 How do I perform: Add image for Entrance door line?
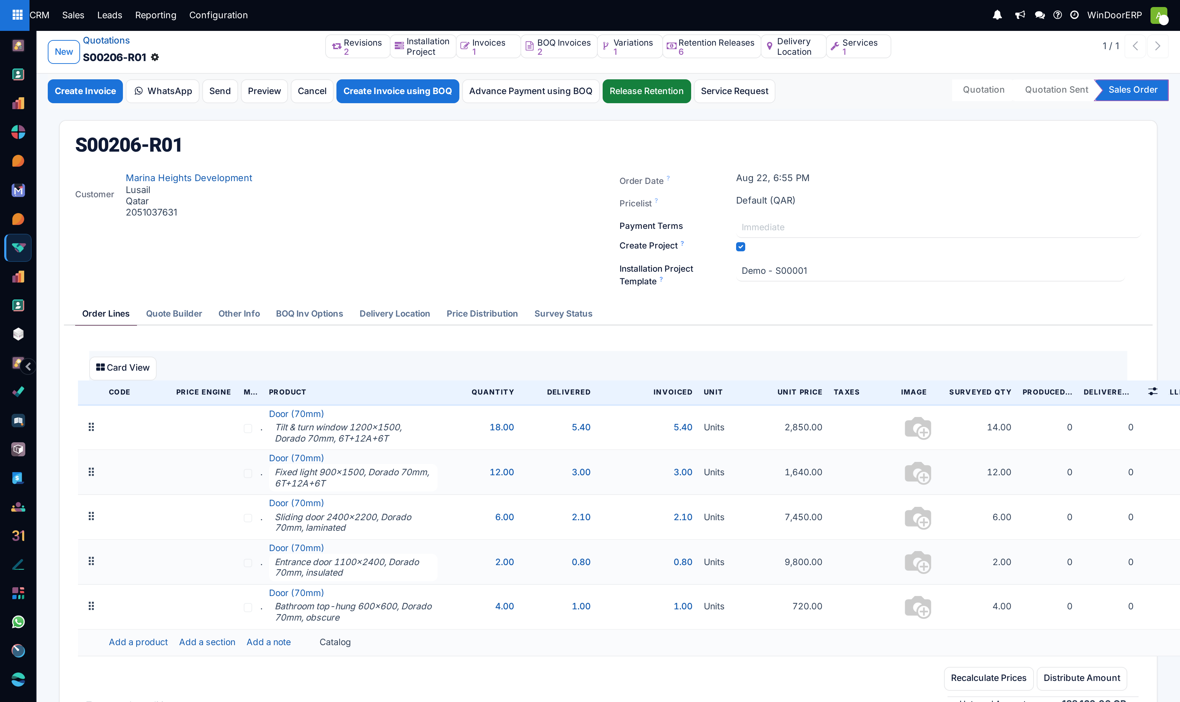(x=917, y=562)
